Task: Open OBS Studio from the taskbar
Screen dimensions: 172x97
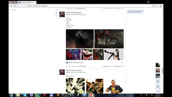Action: (65, 95)
